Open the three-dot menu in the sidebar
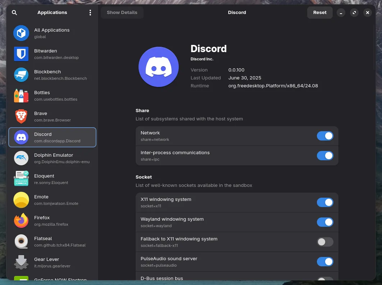The image size is (382, 285). [90, 12]
